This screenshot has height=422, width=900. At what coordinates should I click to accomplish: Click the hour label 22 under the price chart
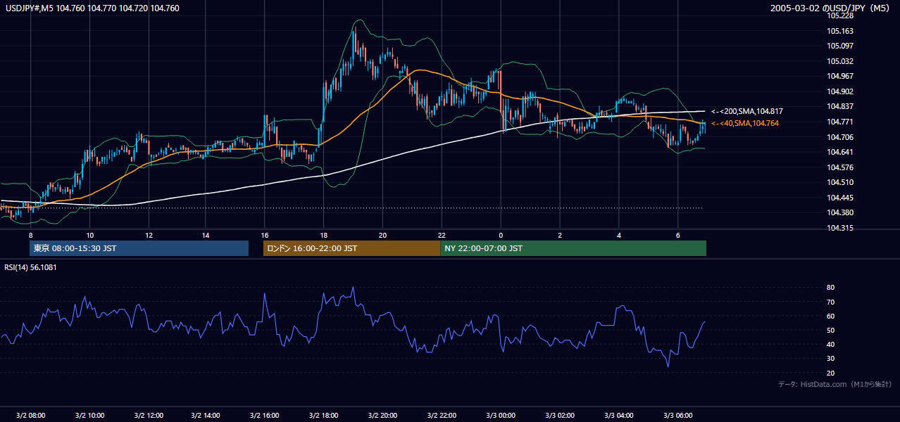point(442,235)
